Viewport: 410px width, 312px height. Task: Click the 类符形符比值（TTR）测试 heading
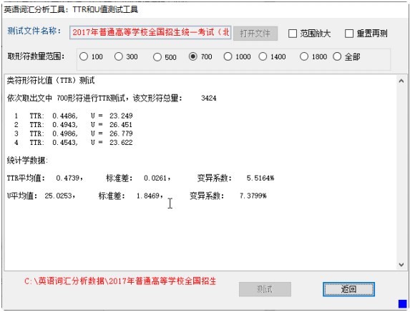[51, 81]
